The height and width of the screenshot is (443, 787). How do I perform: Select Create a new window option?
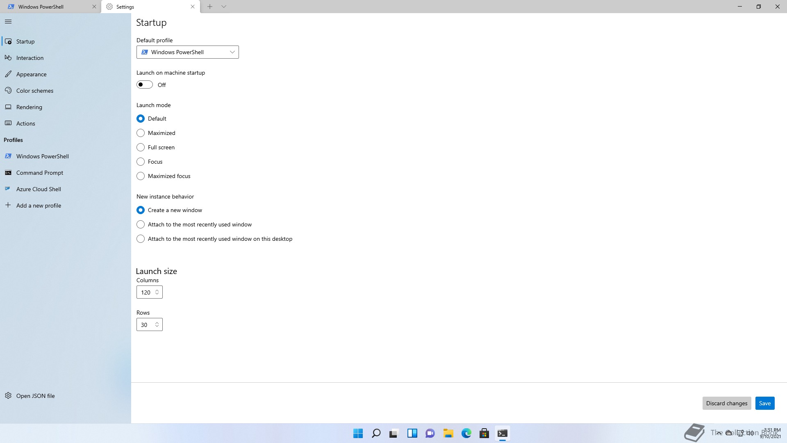pos(141,210)
